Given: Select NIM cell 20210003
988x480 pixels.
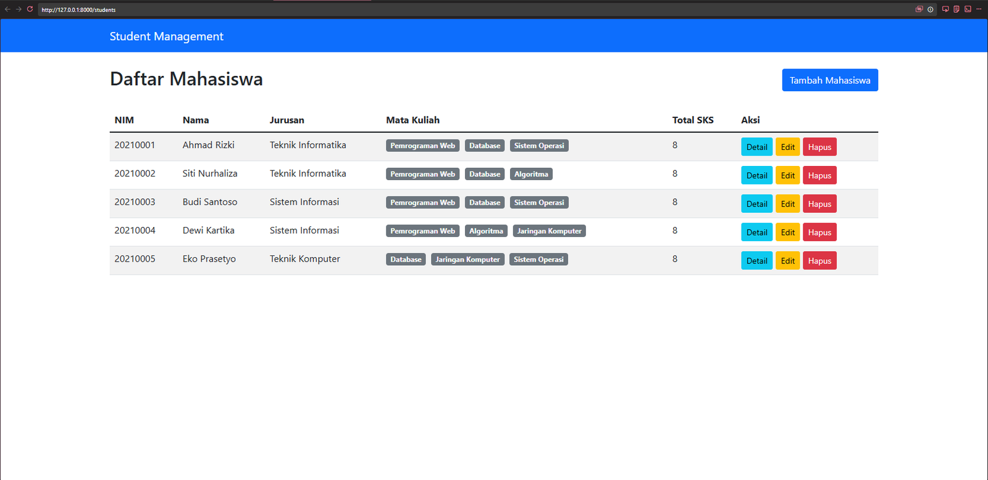Looking at the screenshot, I should (x=135, y=202).
